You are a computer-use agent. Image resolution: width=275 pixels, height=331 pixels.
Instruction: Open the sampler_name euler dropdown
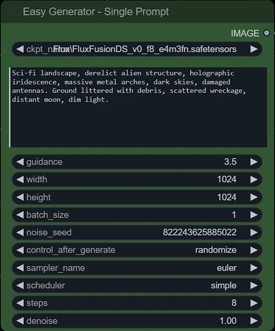[137, 267]
